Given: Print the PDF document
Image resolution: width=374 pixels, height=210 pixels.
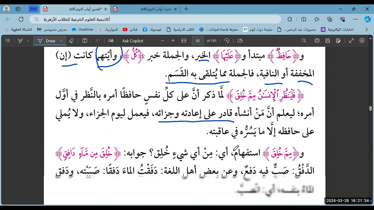Looking at the screenshot, I should click(x=317, y=41).
